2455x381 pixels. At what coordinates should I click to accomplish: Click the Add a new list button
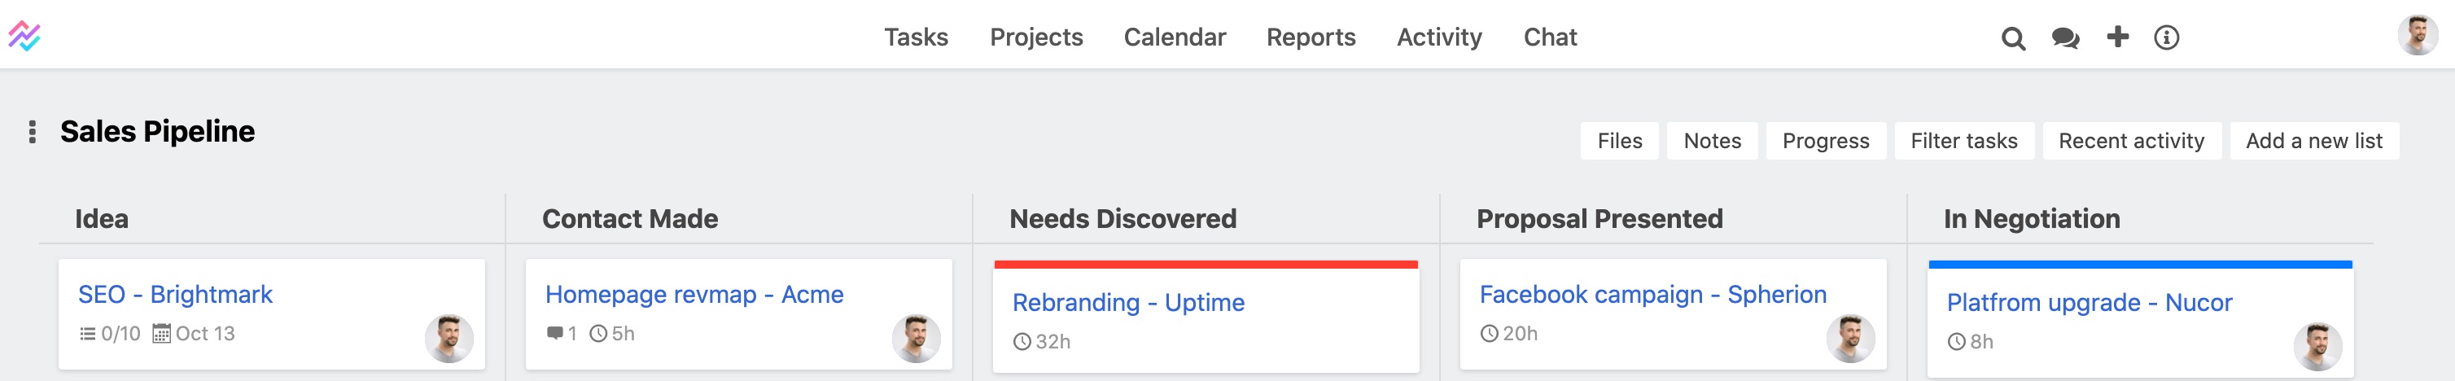coord(2313,141)
